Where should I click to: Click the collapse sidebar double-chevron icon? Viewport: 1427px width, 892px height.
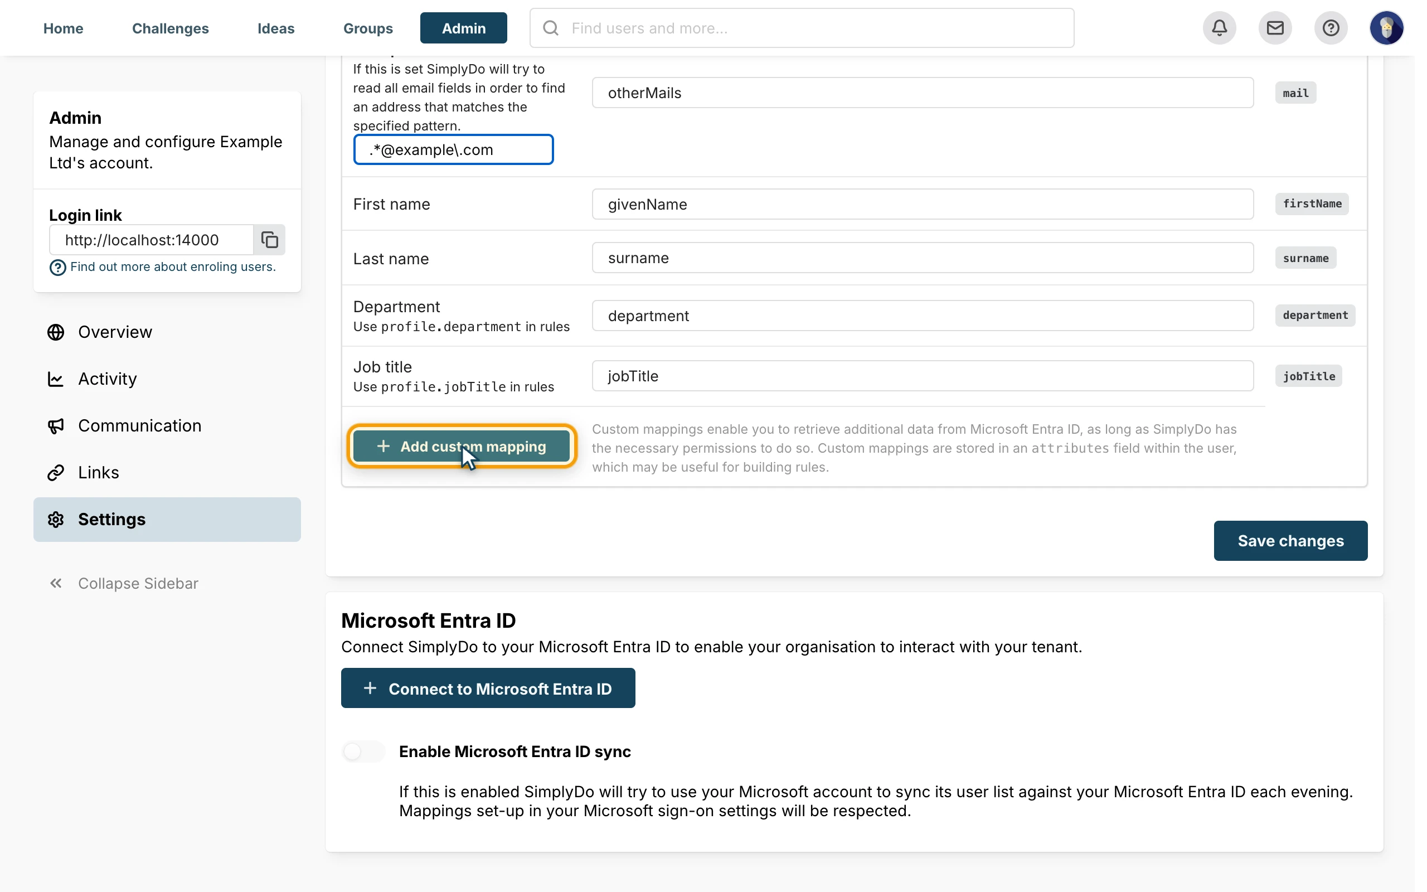(x=56, y=583)
